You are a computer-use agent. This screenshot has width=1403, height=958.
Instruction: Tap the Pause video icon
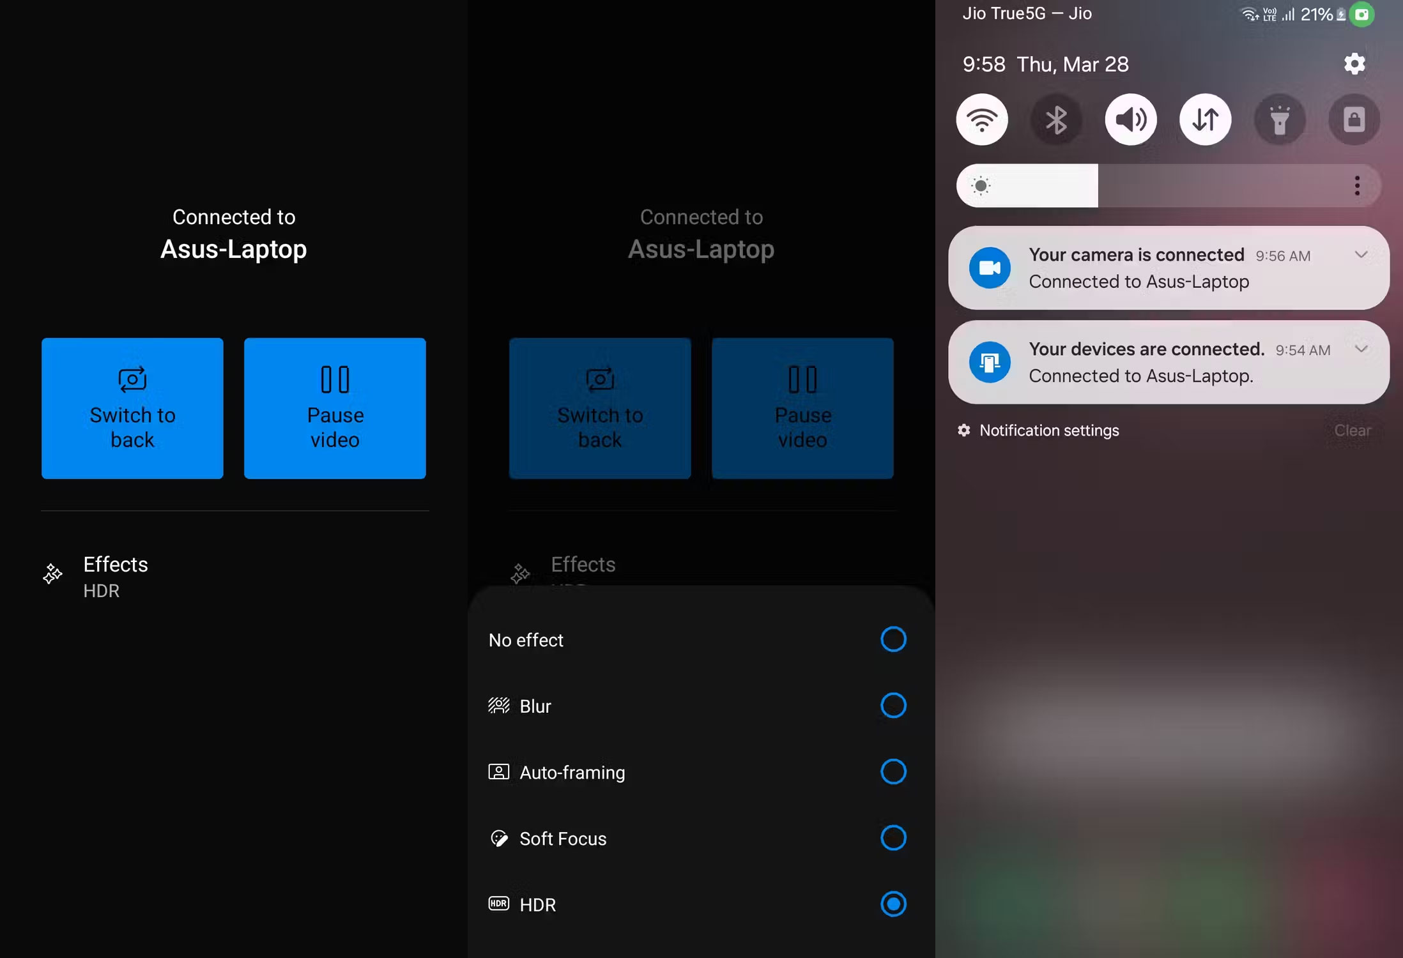click(x=334, y=379)
